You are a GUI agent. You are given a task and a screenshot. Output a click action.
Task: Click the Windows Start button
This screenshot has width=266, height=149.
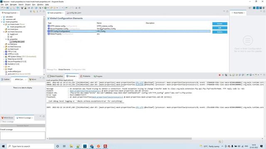3,146
